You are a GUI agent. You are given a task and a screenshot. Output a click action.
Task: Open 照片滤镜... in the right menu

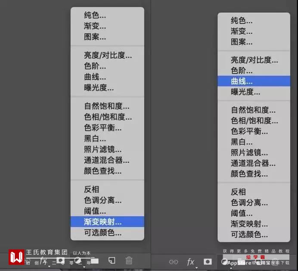pyautogui.click(x=254, y=152)
